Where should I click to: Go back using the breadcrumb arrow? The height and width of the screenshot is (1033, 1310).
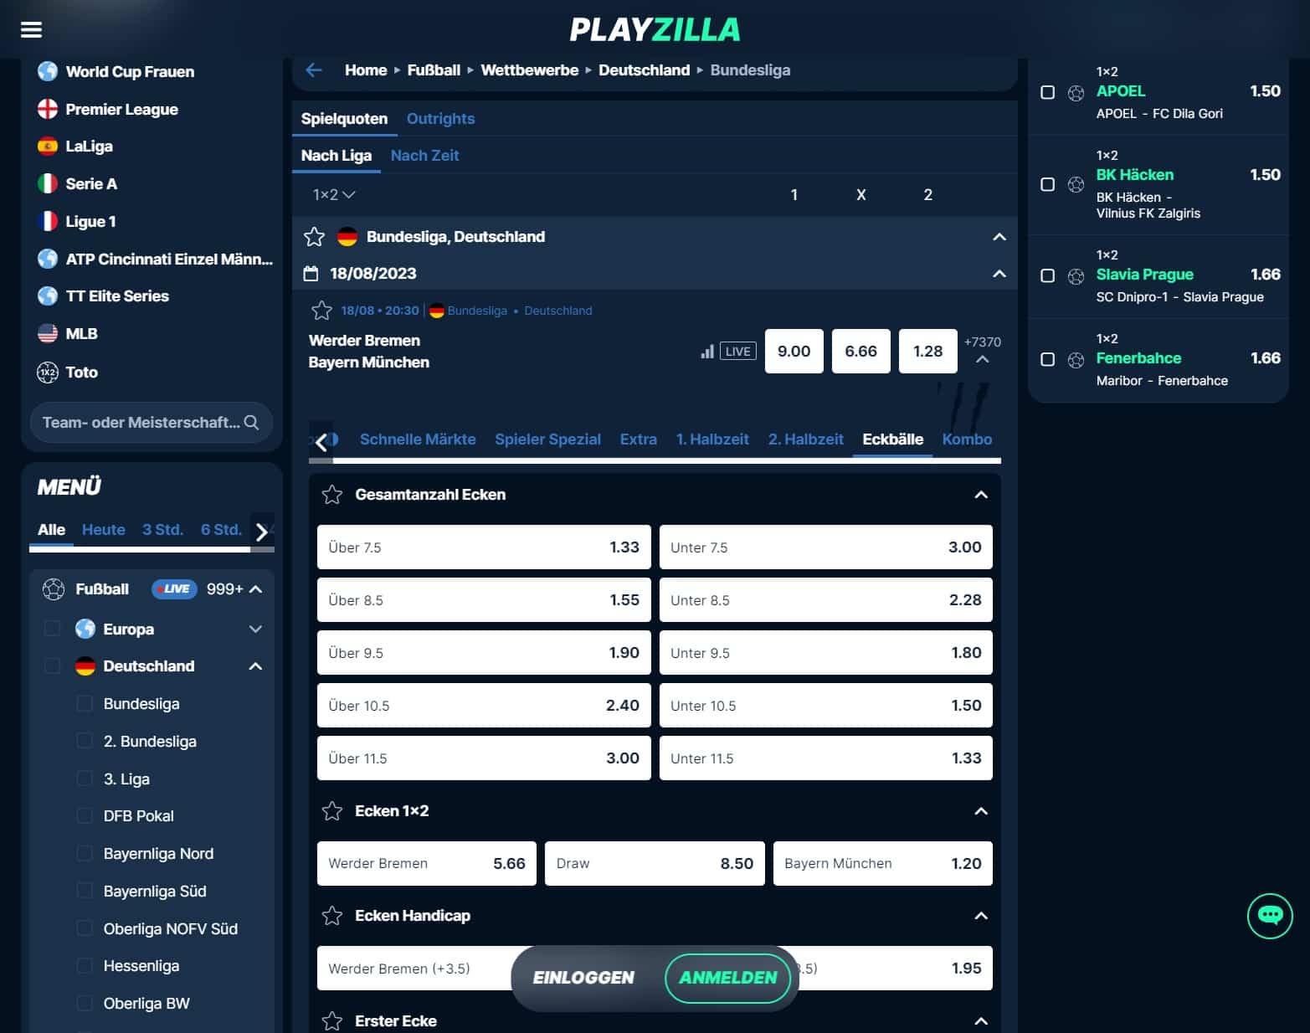click(x=314, y=70)
